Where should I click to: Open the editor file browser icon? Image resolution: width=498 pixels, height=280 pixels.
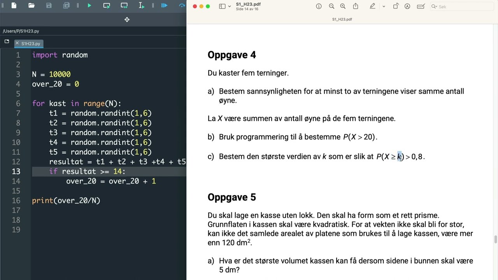pyautogui.click(x=7, y=41)
